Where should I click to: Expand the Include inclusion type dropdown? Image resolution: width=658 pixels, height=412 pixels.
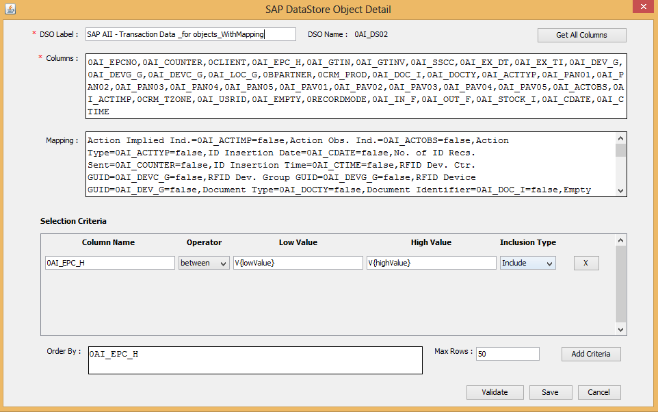pyautogui.click(x=527, y=263)
